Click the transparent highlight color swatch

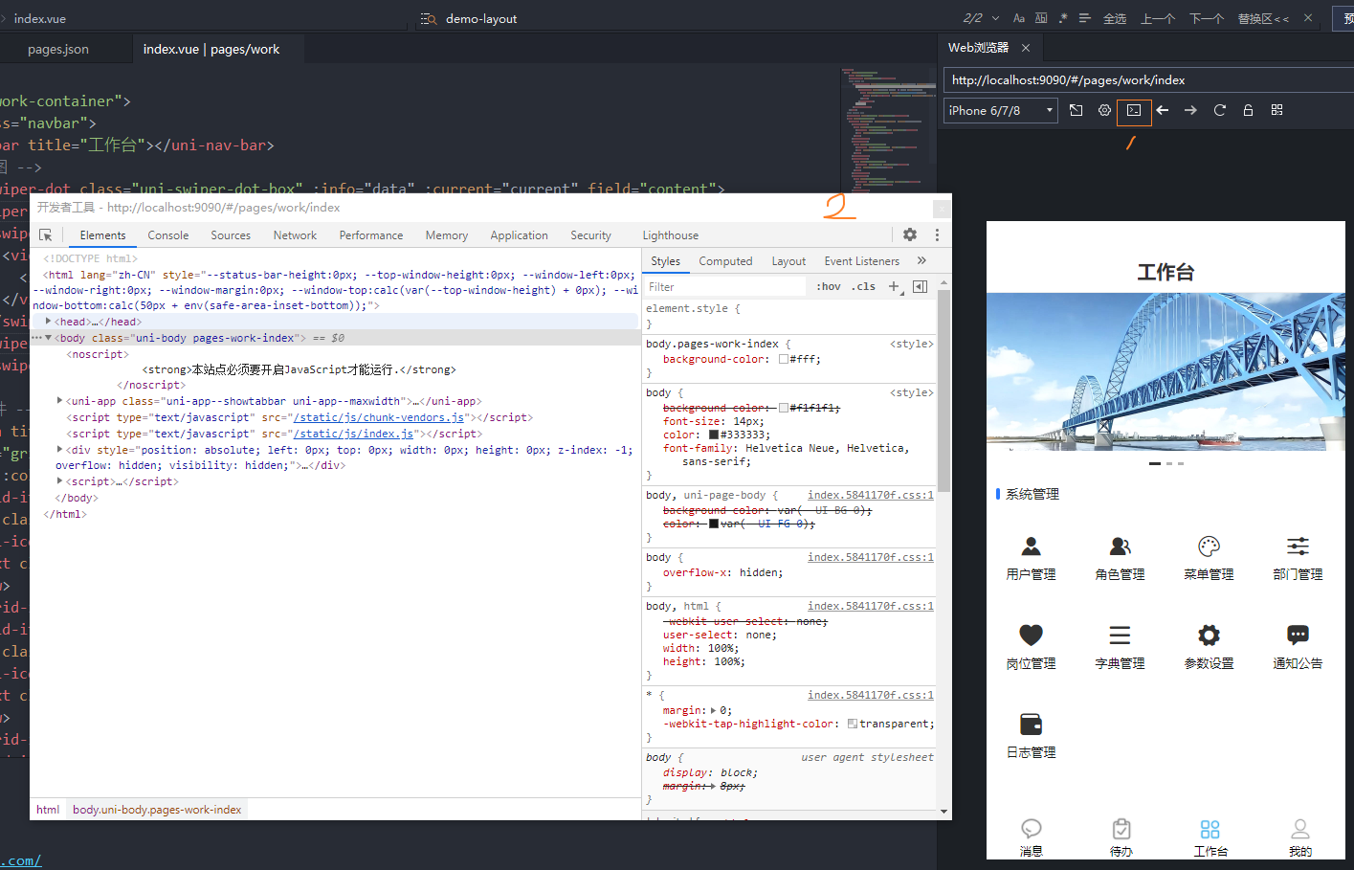[853, 724]
